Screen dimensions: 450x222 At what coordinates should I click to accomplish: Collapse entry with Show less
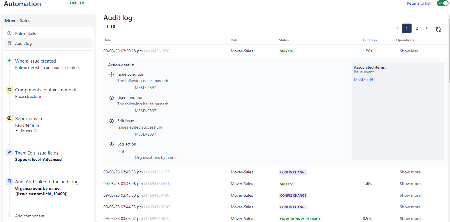coord(409,51)
